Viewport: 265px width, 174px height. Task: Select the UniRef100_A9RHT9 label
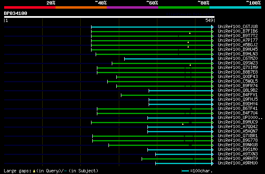pos(238,159)
